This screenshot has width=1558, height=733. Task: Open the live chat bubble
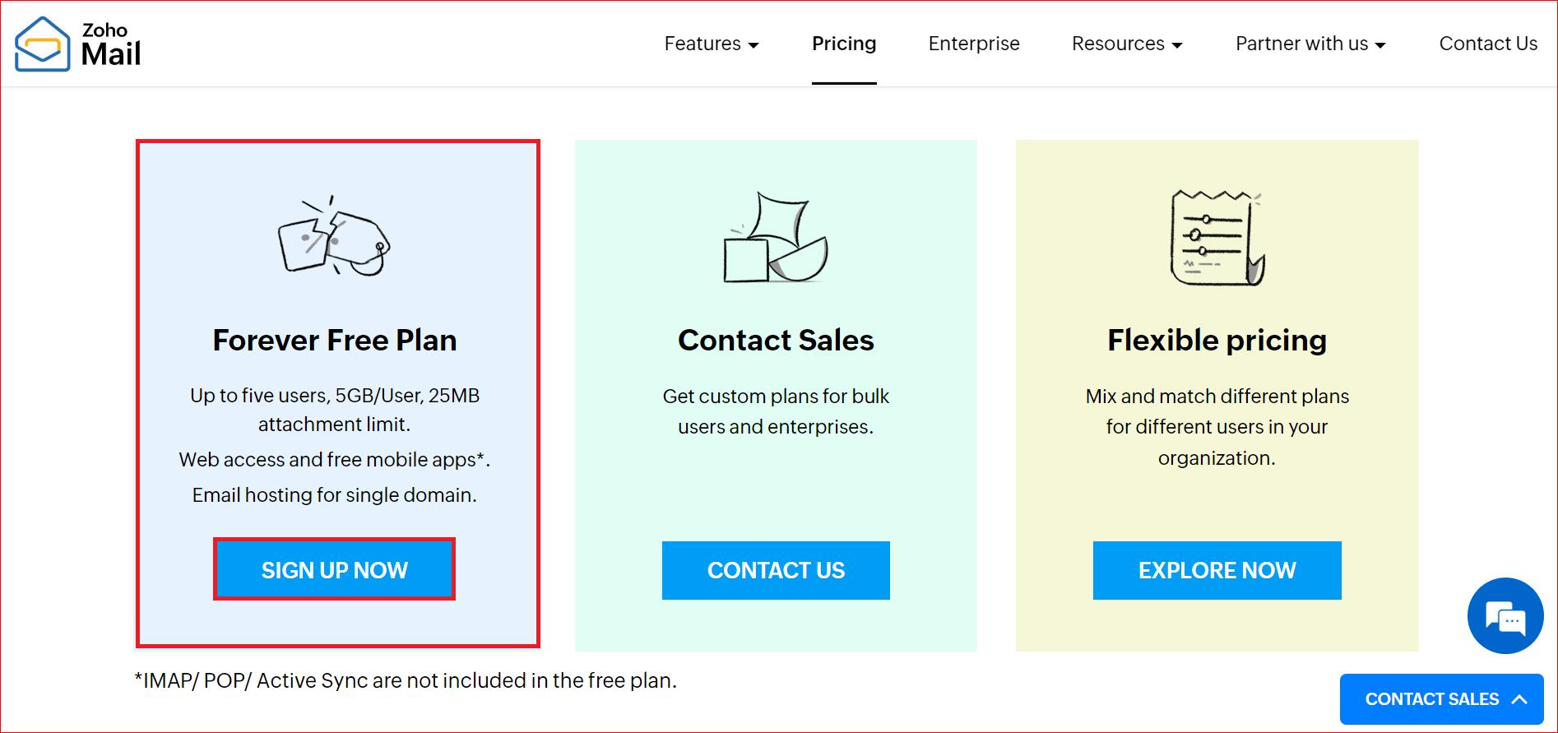1505,616
